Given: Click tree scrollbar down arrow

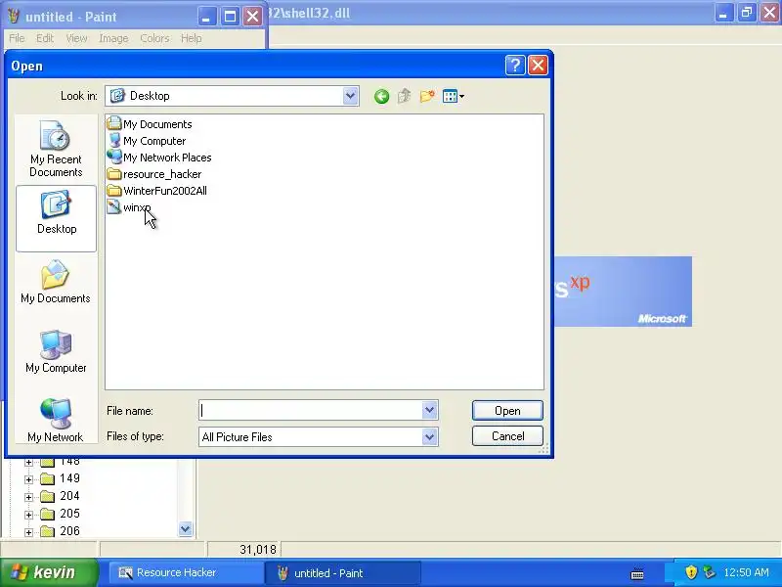Looking at the screenshot, I should coord(185,528).
